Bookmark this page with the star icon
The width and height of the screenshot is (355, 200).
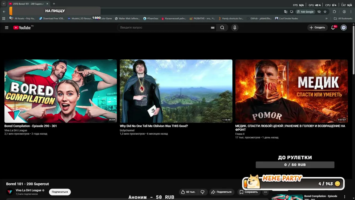click(325, 12)
